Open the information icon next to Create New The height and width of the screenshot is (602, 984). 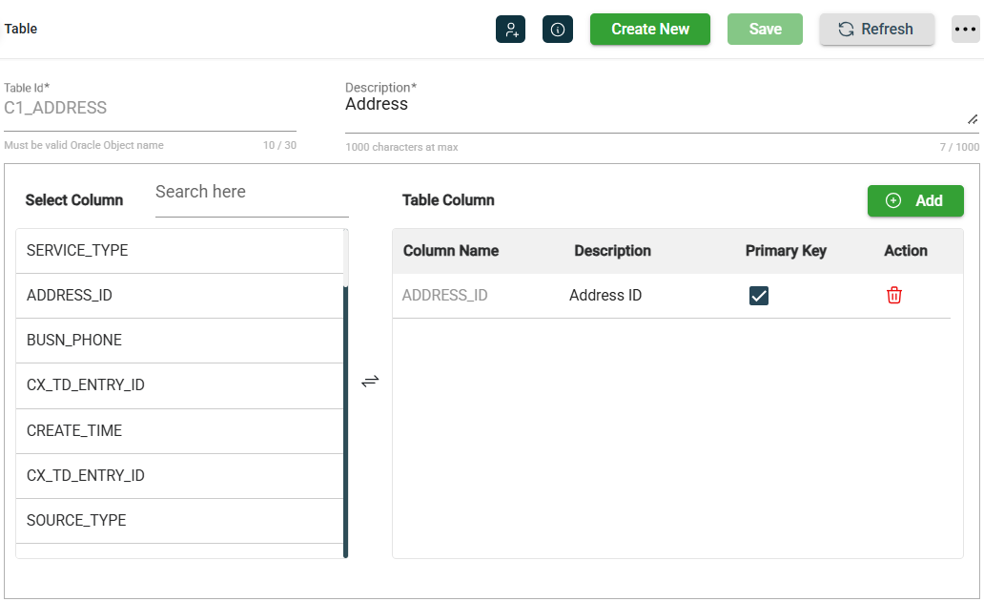tap(558, 29)
